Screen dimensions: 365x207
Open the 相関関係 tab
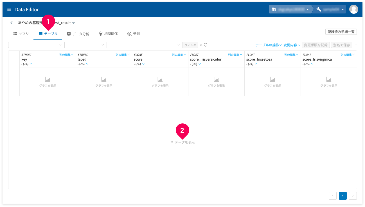tap(108, 34)
